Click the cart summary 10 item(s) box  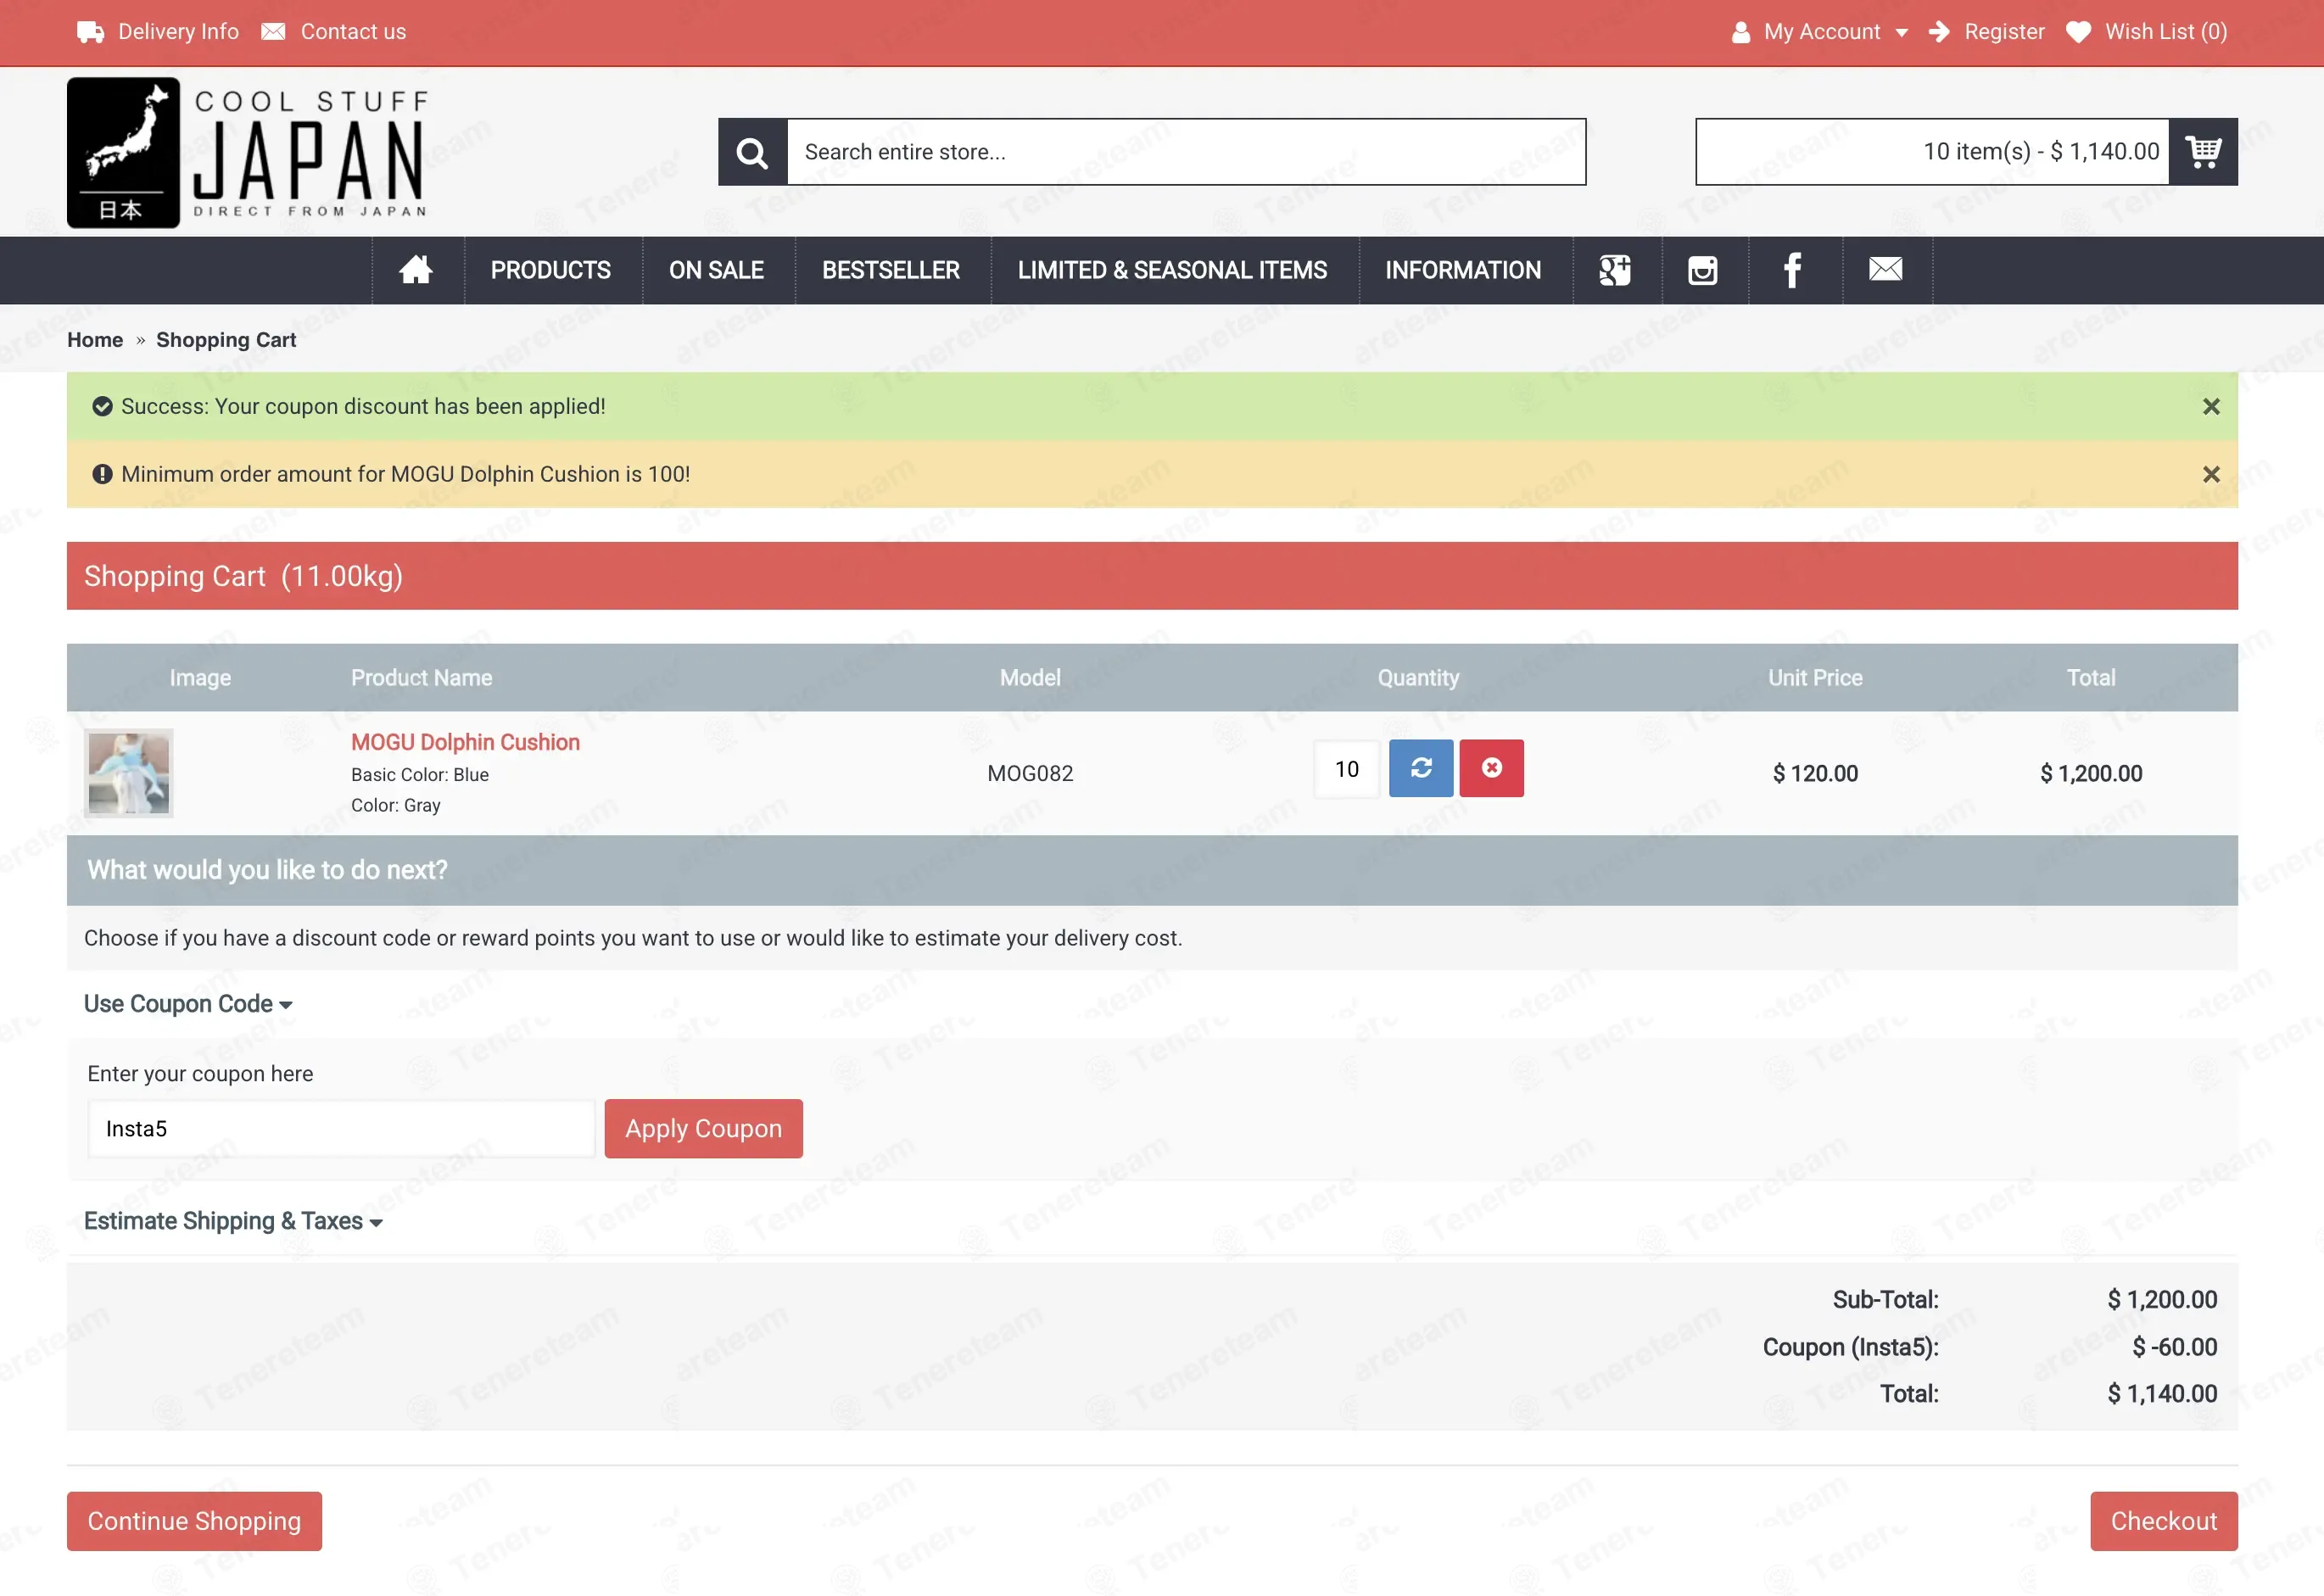coord(1932,152)
